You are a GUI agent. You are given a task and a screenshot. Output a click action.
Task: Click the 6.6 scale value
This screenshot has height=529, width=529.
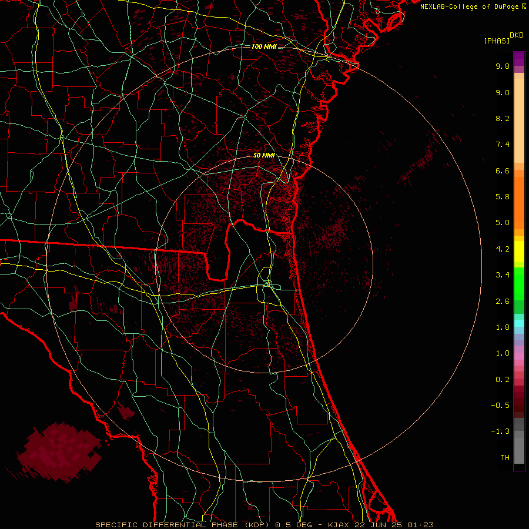point(503,170)
